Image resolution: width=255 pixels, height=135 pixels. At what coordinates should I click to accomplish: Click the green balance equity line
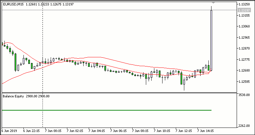[x=107, y=110]
